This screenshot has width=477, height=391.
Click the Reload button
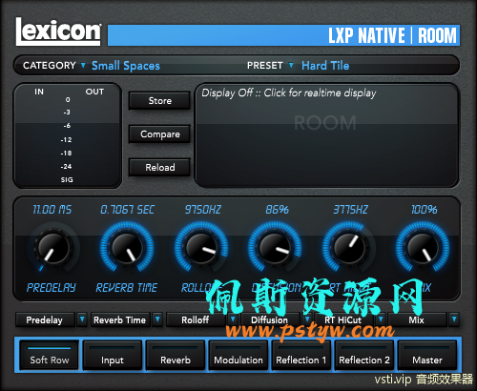[x=159, y=167]
